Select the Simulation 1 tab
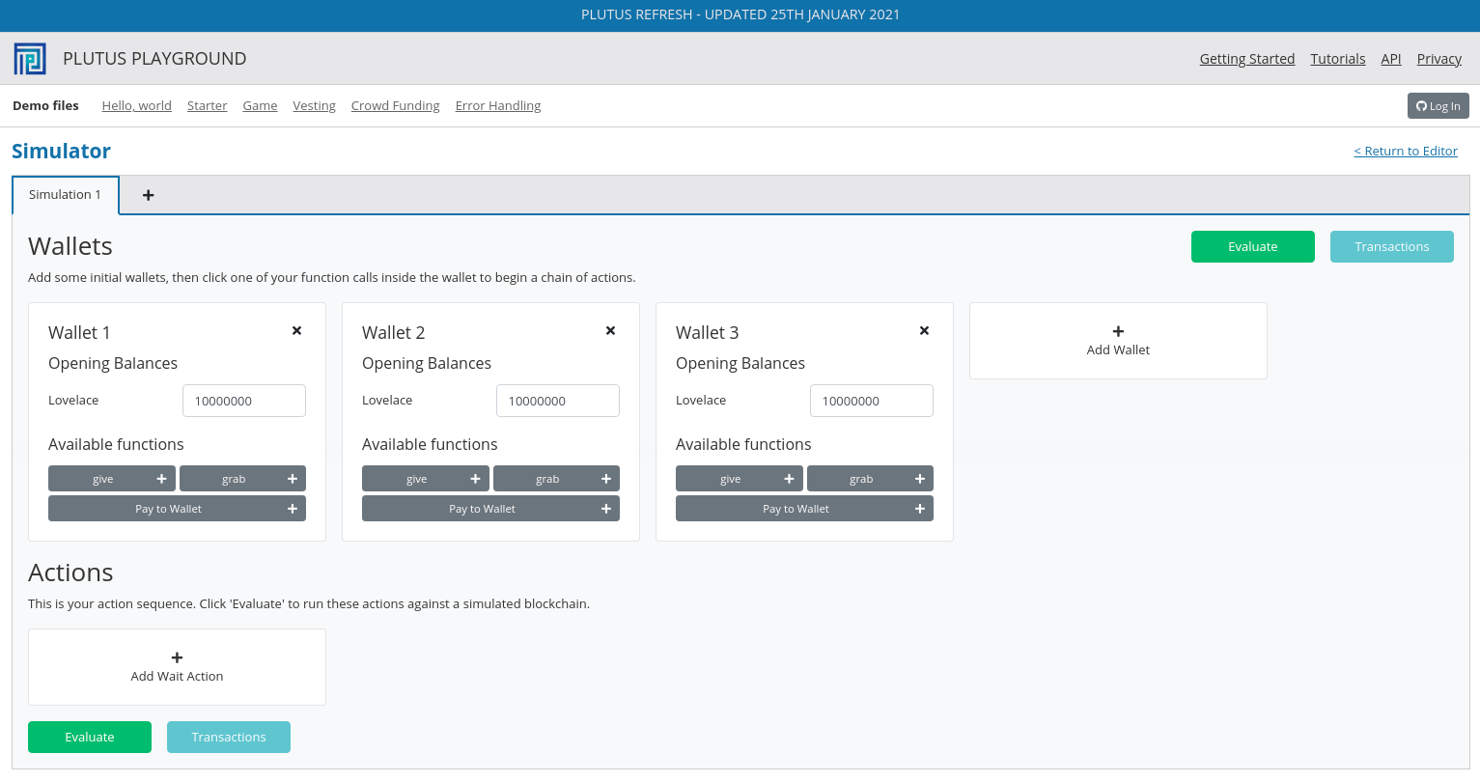Image resolution: width=1480 pixels, height=782 pixels. point(65,195)
